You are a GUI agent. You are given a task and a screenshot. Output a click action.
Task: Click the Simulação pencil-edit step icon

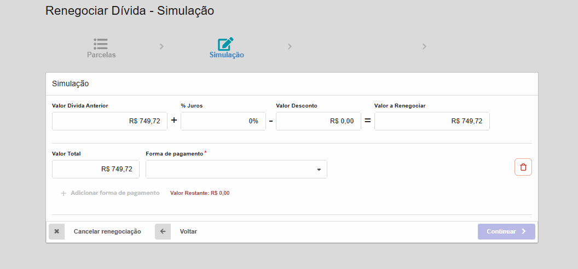[226, 44]
